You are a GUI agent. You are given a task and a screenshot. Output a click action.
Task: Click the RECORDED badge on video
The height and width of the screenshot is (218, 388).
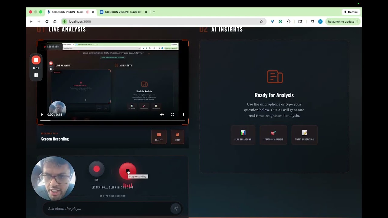coord(51,47)
